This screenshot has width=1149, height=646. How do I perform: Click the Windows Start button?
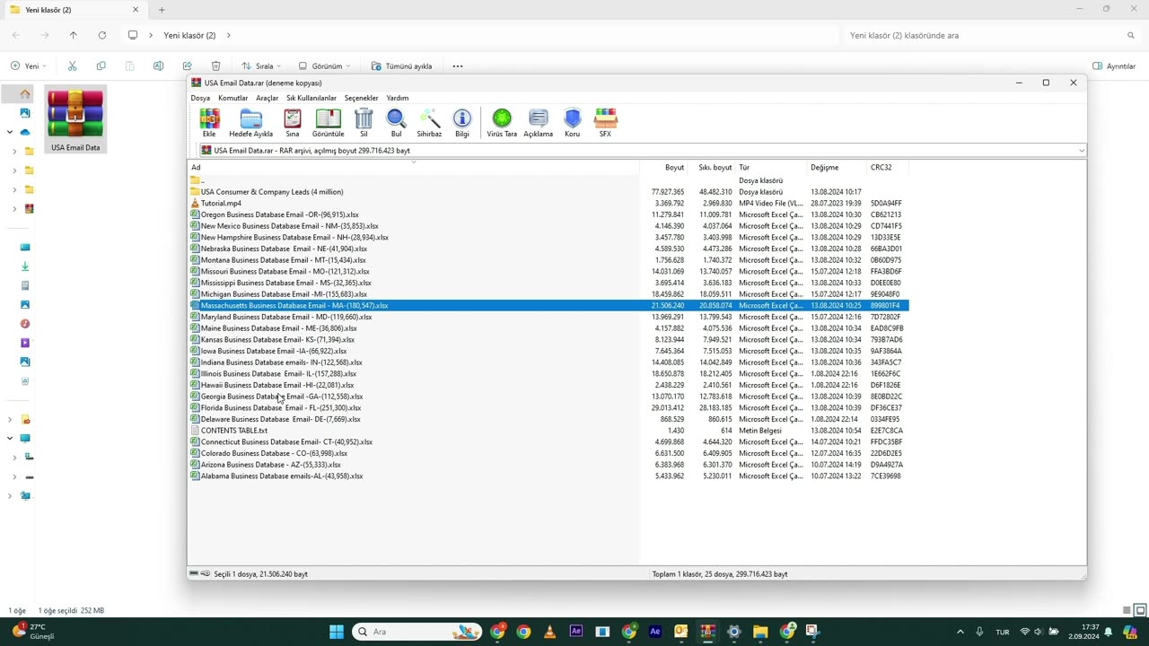337,632
